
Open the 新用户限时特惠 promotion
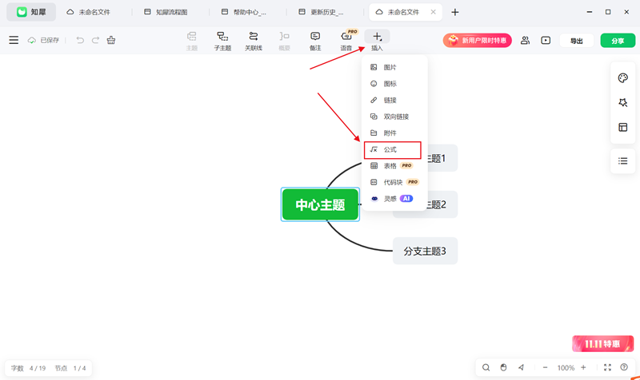tap(477, 41)
